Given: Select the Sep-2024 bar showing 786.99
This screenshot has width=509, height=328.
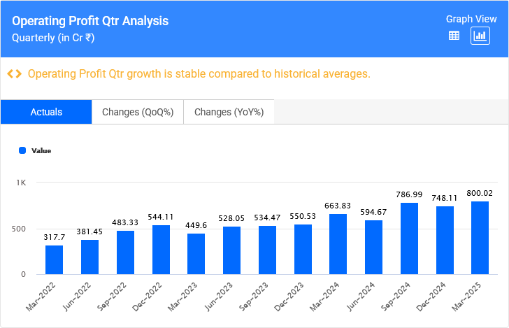Looking at the screenshot, I should click(x=409, y=238).
